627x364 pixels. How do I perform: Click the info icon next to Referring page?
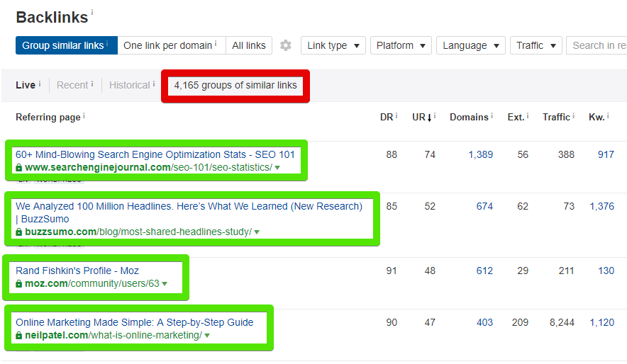click(84, 115)
